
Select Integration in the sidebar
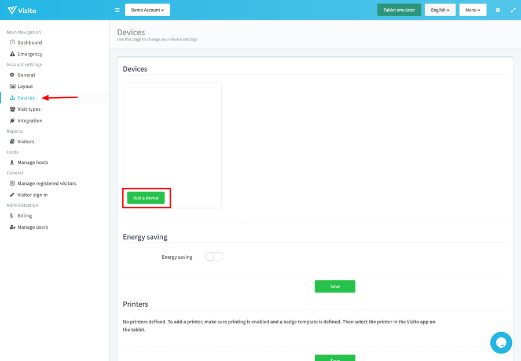pyautogui.click(x=30, y=121)
